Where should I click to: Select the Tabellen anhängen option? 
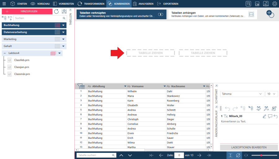coord(213,14)
